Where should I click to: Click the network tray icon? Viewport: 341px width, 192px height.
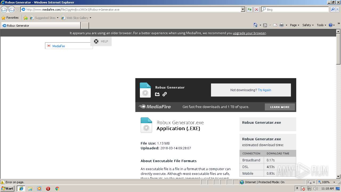(x=309, y=189)
